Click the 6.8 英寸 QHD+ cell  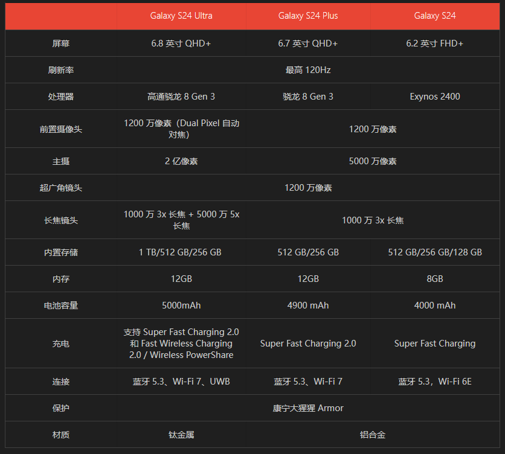click(x=181, y=43)
